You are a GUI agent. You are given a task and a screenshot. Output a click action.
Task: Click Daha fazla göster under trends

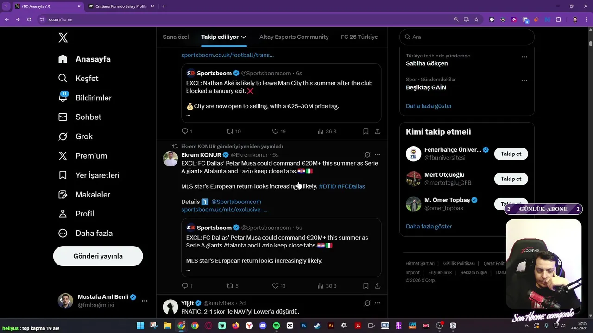[429, 106]
